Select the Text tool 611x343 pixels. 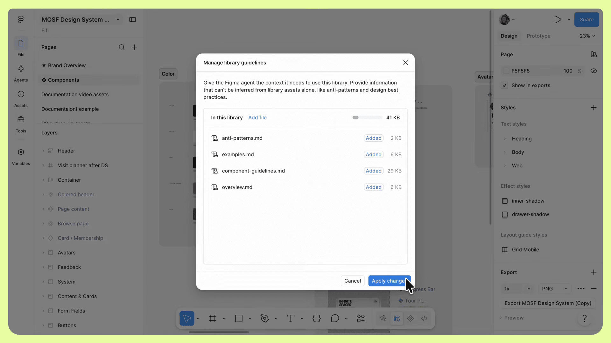pyautogui.click(x=291, y=318)
